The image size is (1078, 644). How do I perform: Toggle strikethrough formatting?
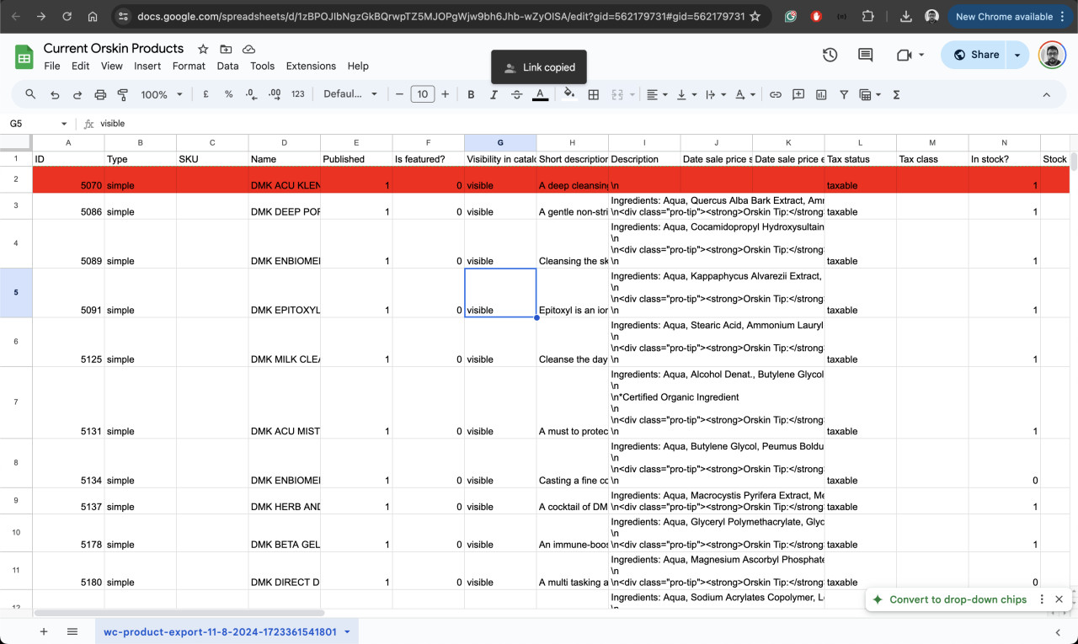[x=516, y=94]
